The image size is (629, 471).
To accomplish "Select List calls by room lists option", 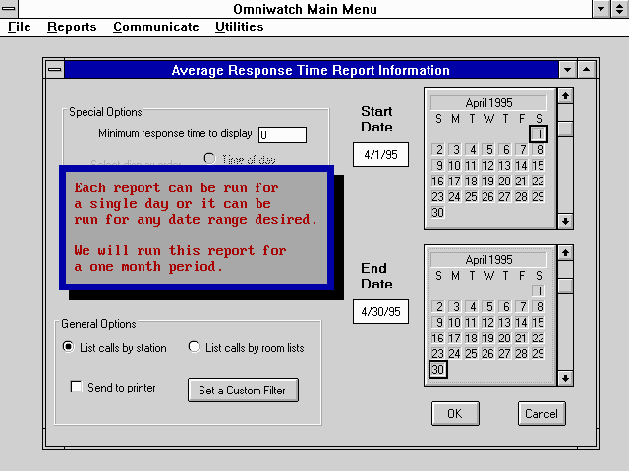I will click(x=194, y=347).
